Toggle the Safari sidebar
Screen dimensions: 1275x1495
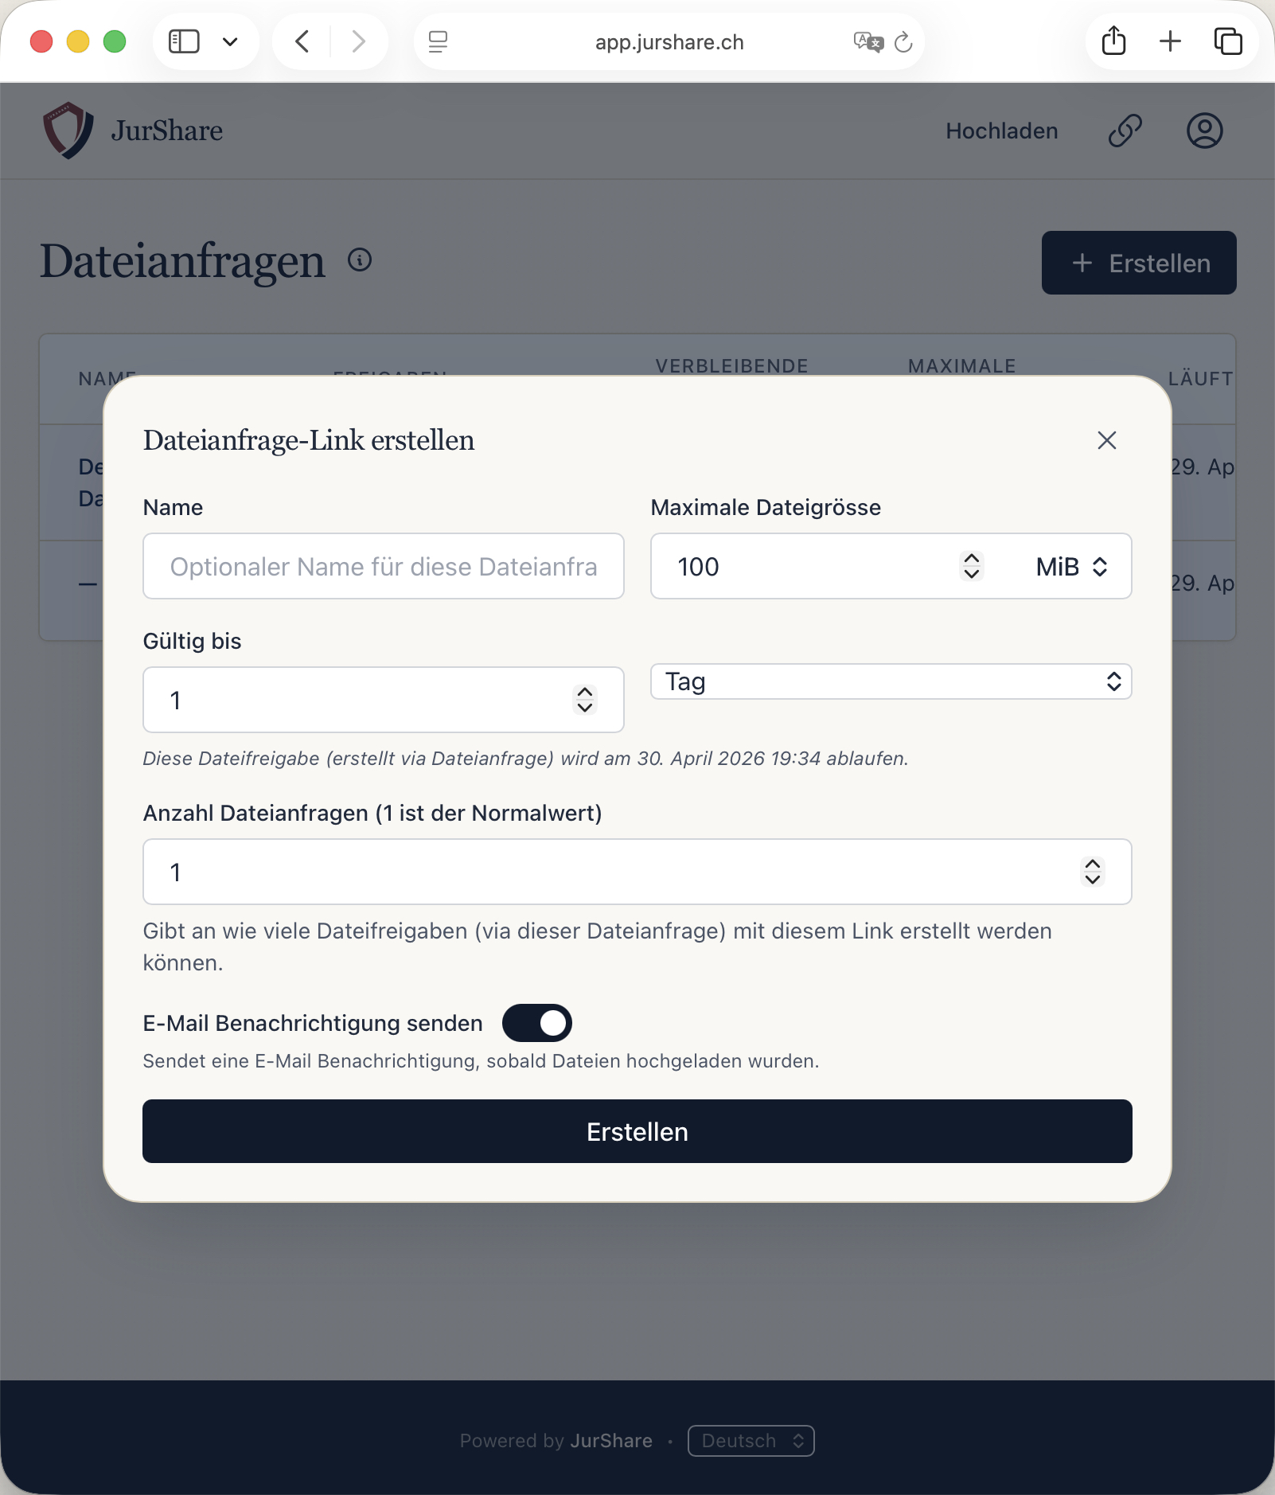coord(184,41)
